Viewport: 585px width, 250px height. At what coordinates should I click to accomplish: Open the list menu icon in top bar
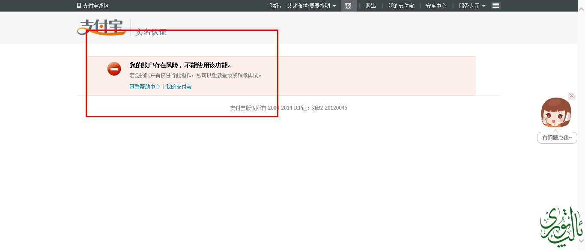point(495,6)
